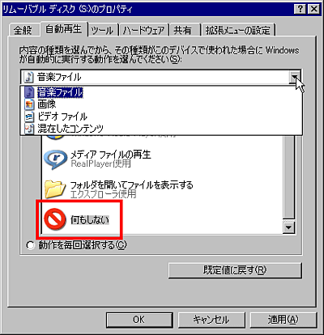Select the RealPlayer icon action

55,159
